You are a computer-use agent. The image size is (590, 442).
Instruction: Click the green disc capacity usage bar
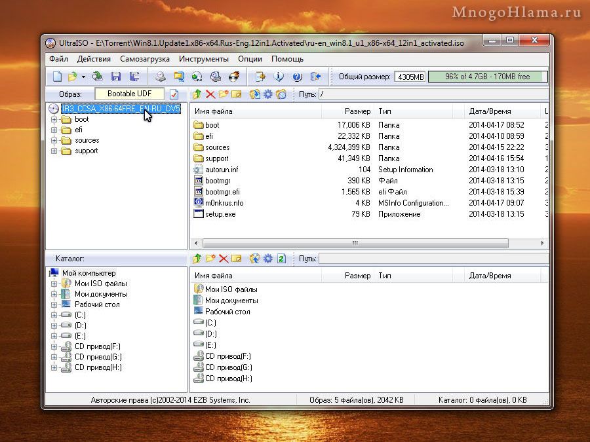pos(487,77)
